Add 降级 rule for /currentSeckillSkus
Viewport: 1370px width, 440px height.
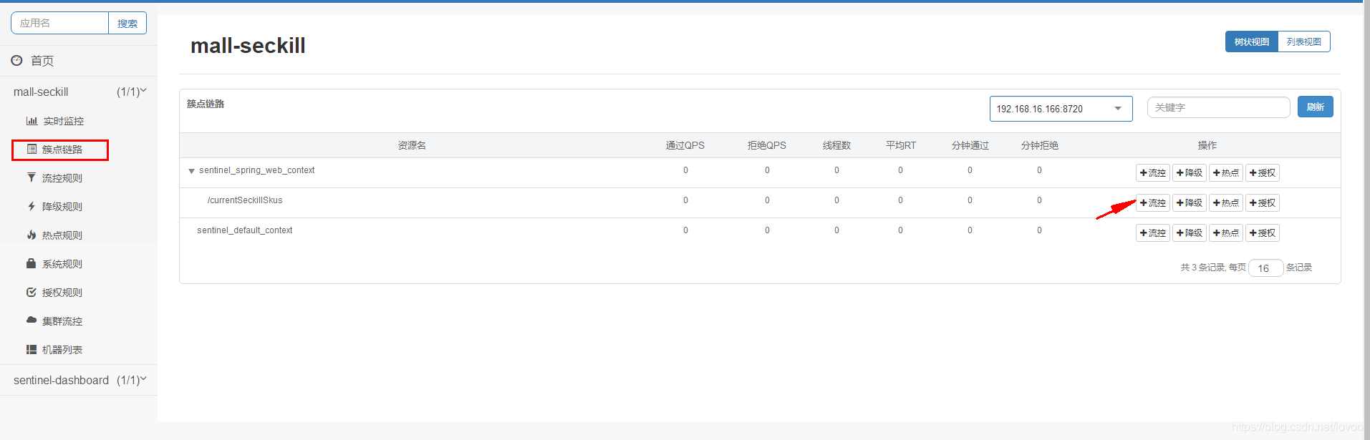(x=1189, y=203)
